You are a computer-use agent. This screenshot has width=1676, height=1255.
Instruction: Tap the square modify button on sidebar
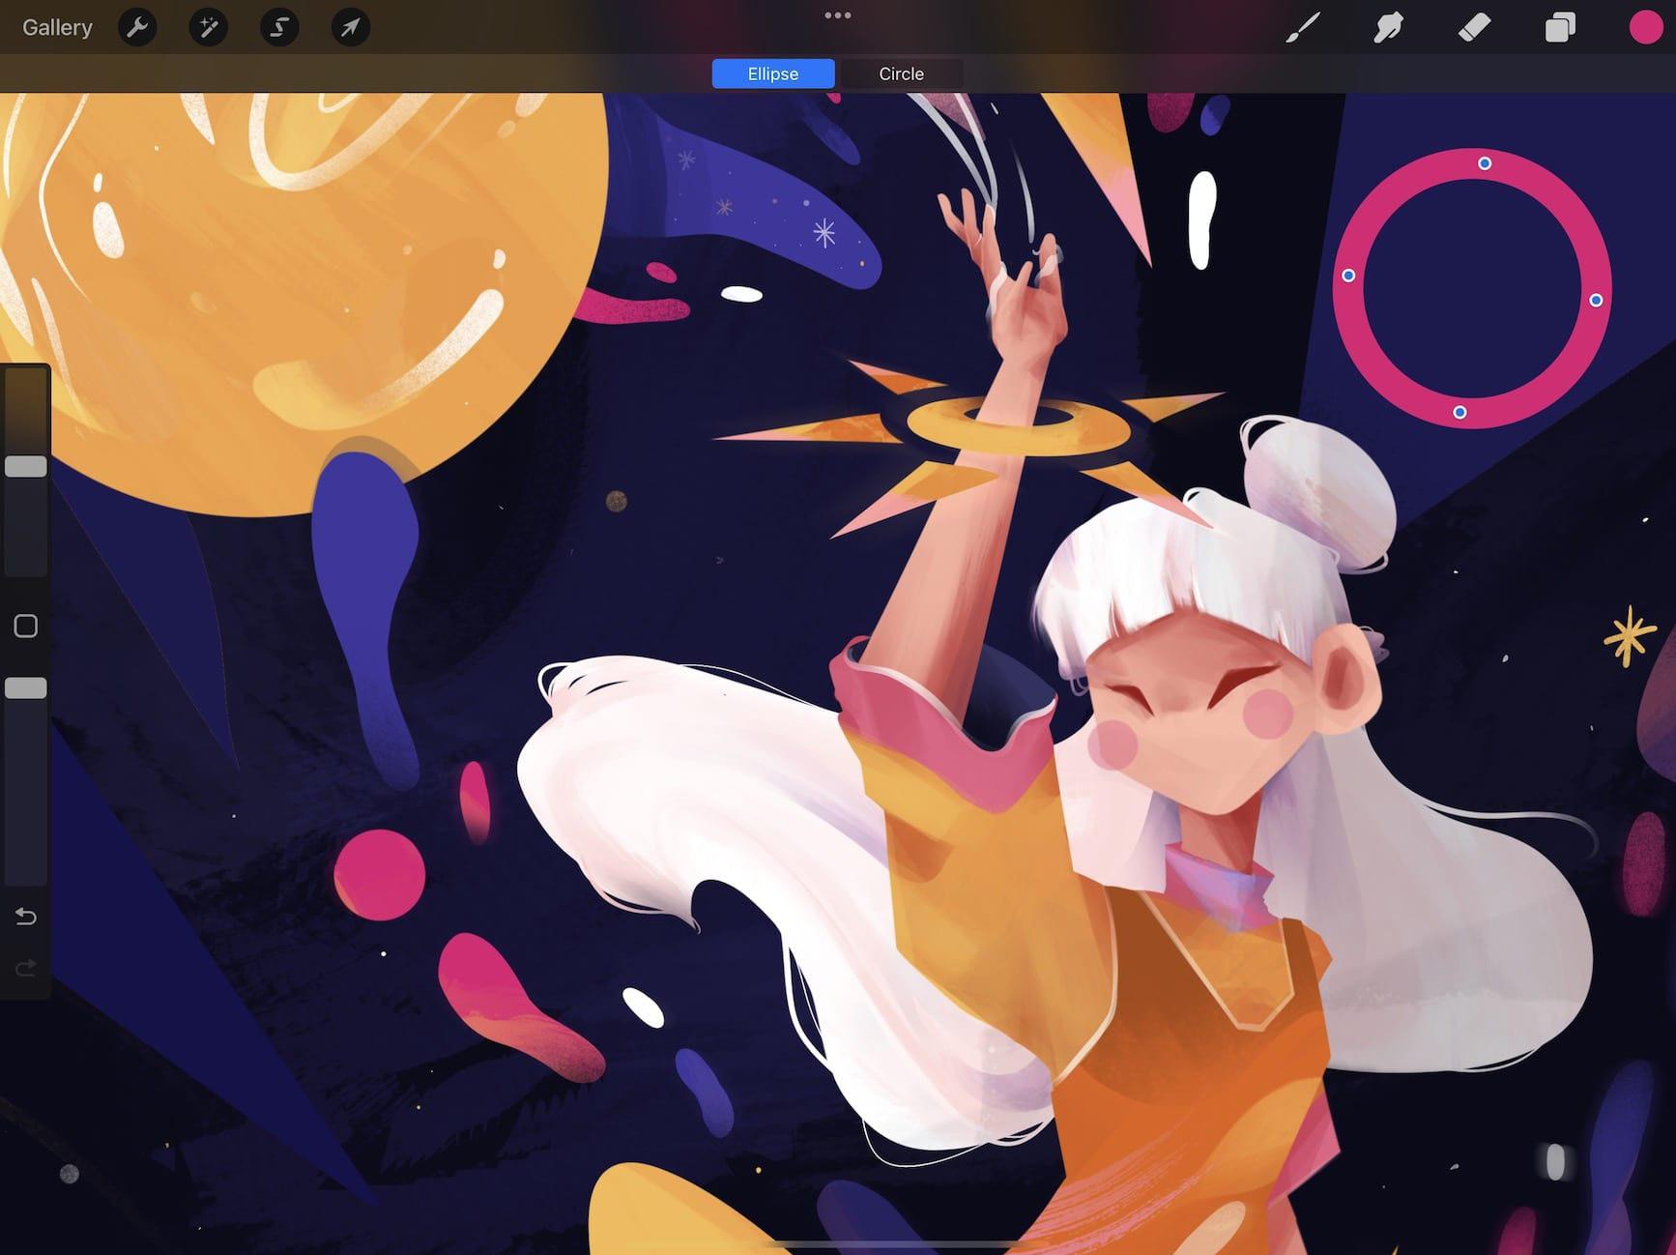pyautogui.click(x=26, y=627)
